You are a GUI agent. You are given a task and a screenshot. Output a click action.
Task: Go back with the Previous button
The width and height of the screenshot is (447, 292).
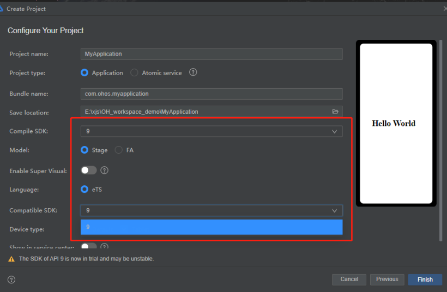(x=387, y=279)
